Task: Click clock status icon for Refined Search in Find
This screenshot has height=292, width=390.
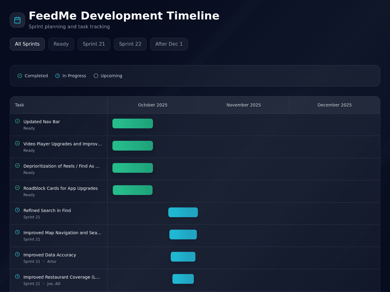Action: click(17, 210)
